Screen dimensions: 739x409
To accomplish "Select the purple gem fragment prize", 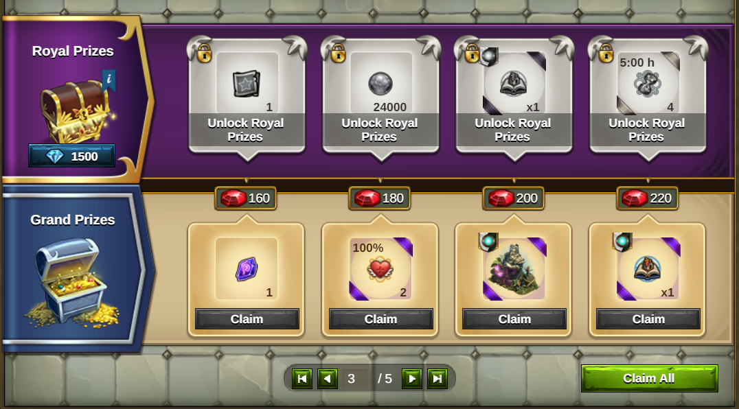I will point(246,269).
